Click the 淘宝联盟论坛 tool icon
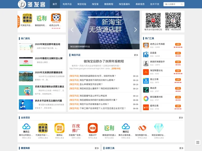 point(146,72)
